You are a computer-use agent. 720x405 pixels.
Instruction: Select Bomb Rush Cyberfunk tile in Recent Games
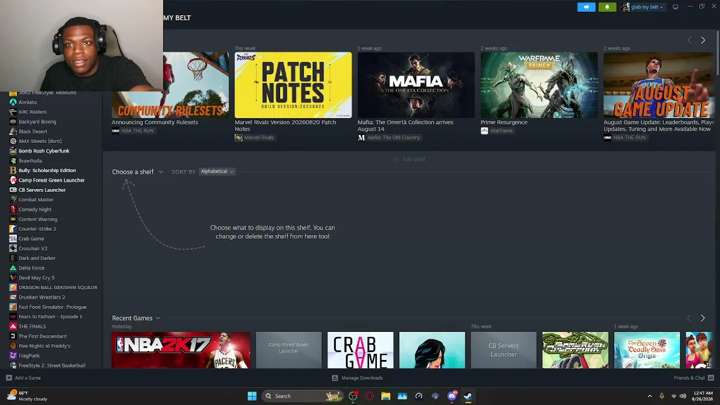pyautogui.click(x=575, y=350)
